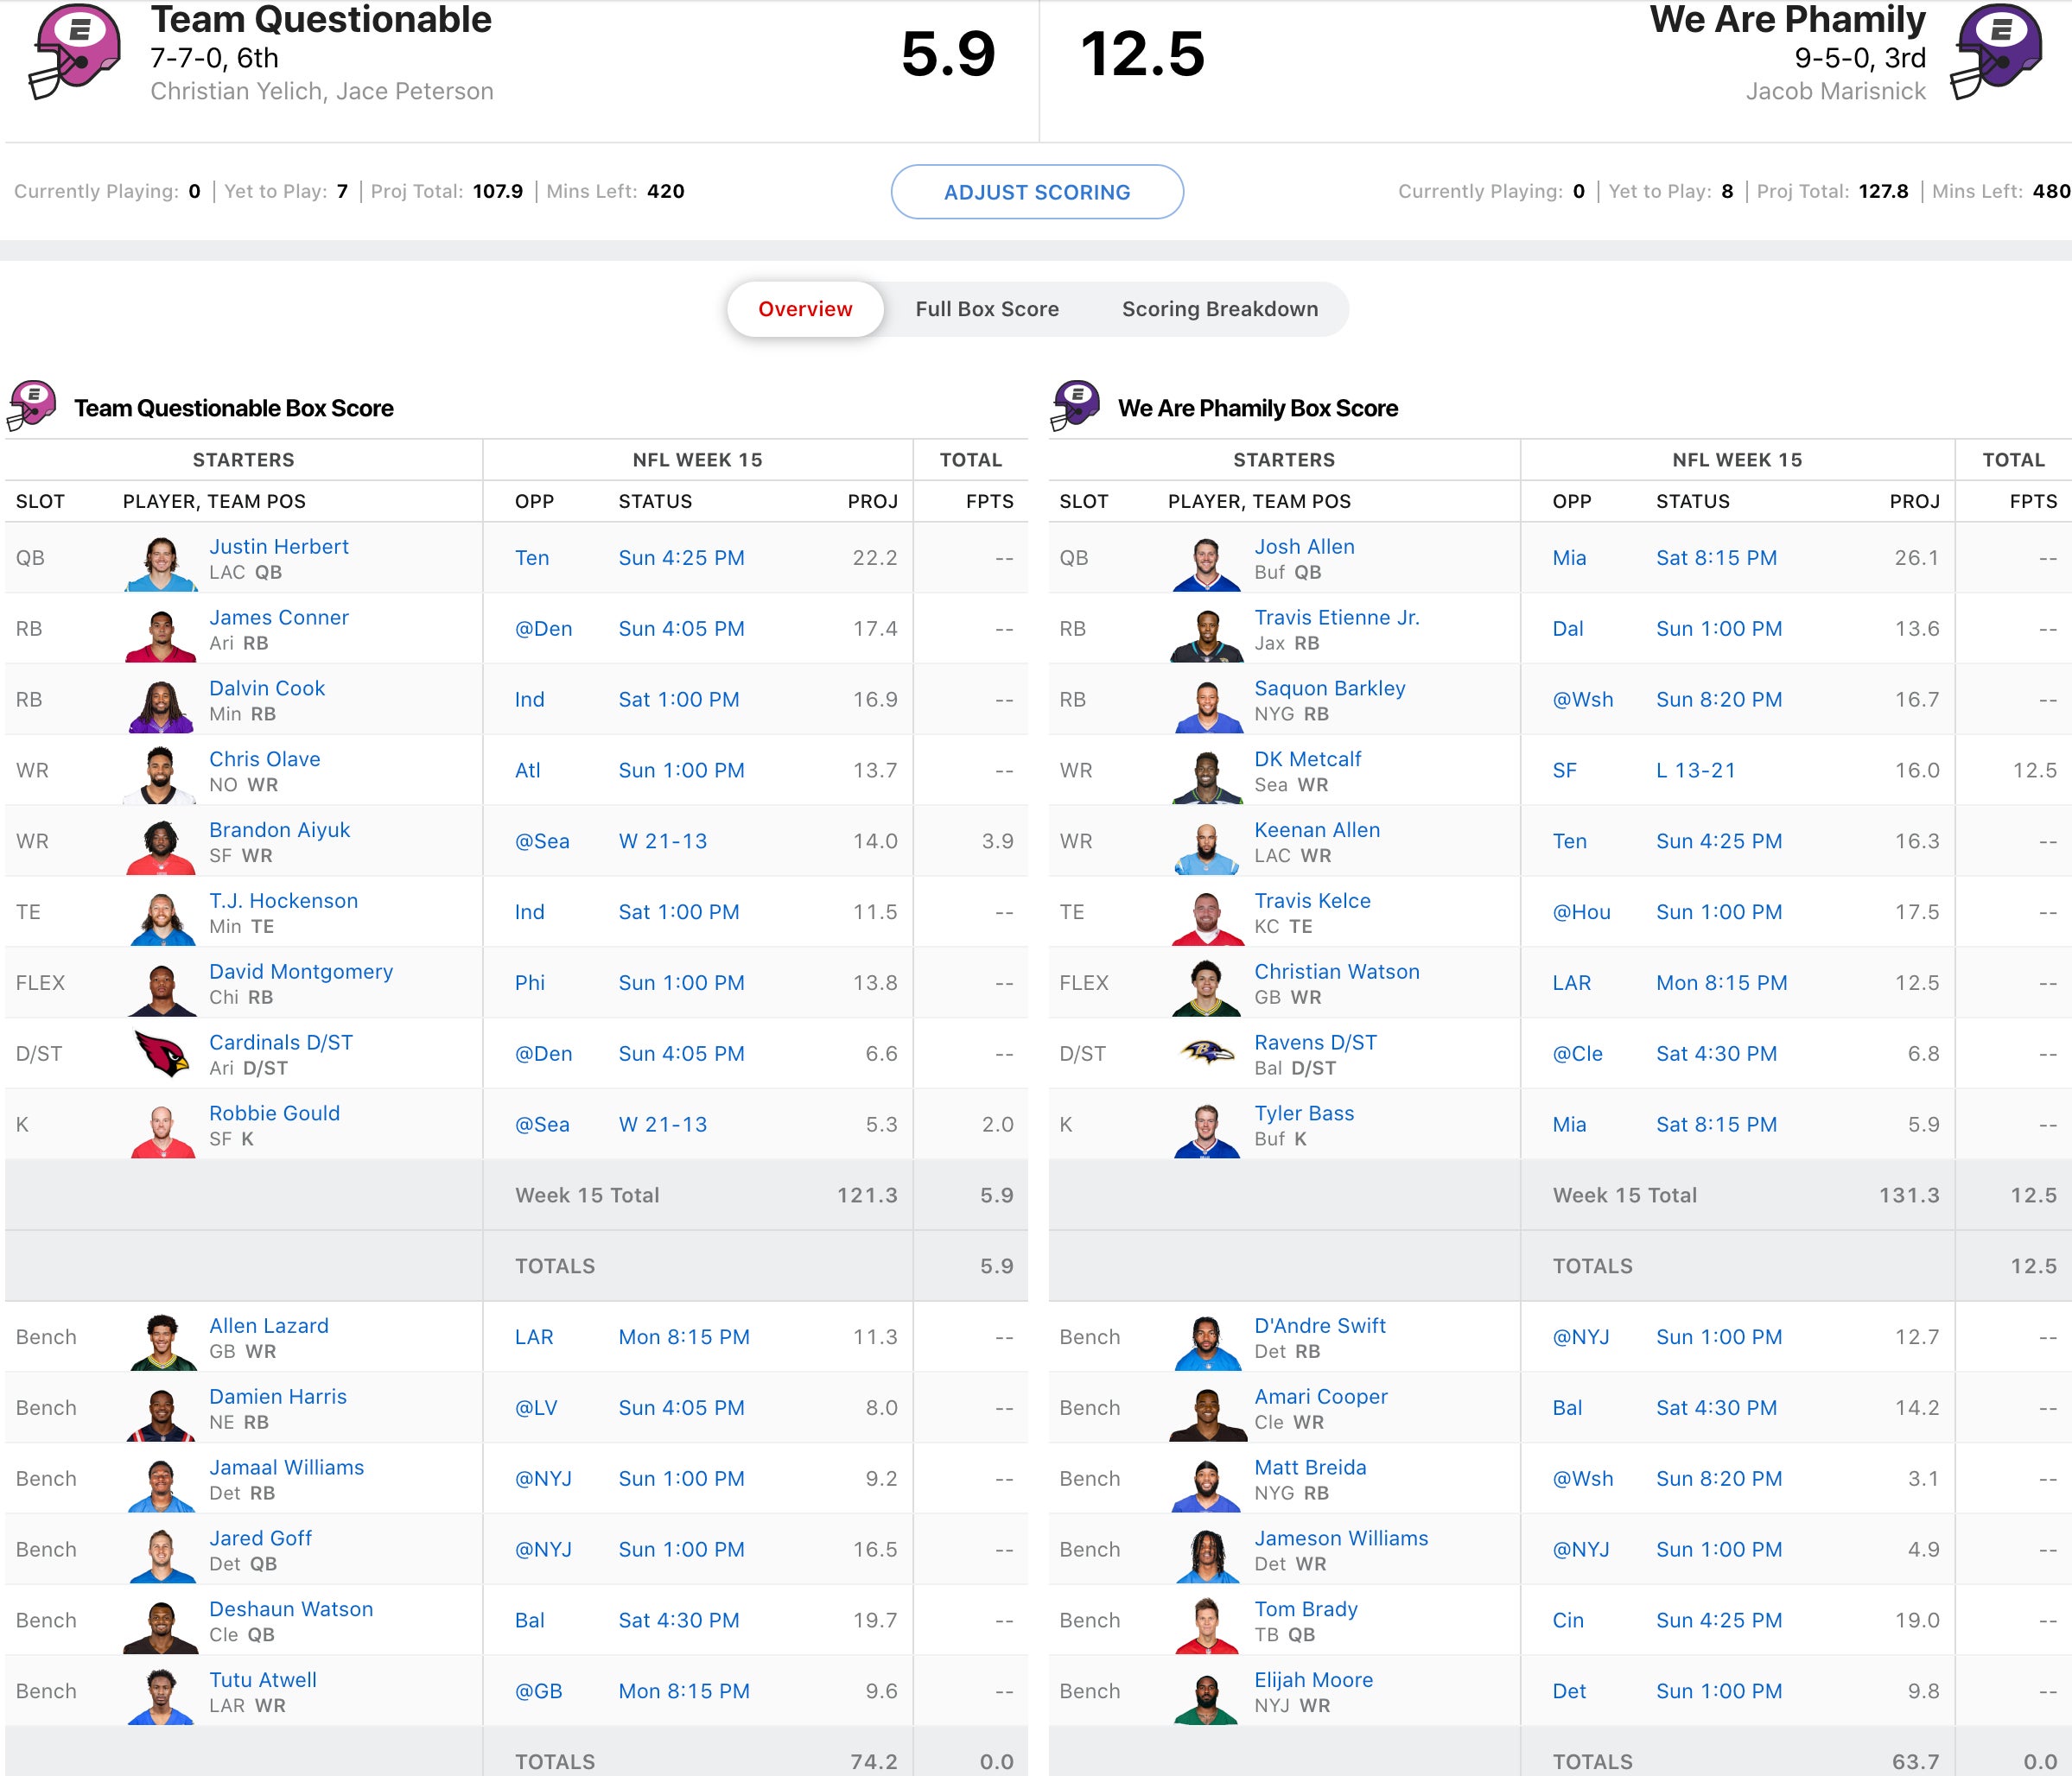Open Deshaun Watson's bench player link

290,1609
